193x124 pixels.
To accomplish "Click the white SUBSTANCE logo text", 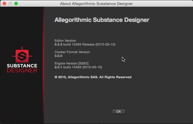I will pos(22,66).
